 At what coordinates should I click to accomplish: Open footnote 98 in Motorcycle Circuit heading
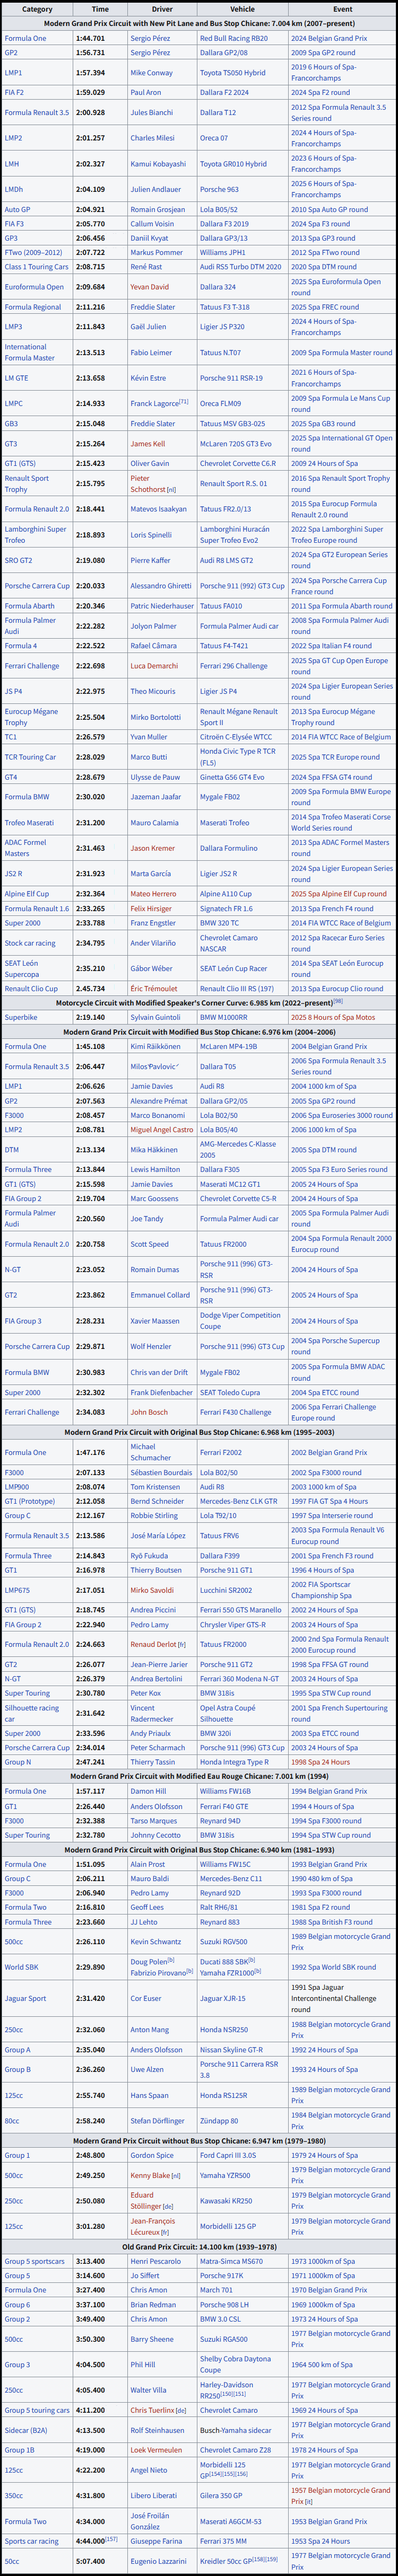(x=338, y=1002)
